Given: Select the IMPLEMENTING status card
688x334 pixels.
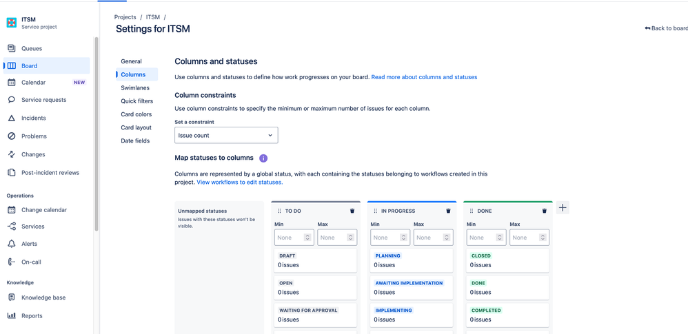Looking at the screenshot, I should [x=411, y=315].
